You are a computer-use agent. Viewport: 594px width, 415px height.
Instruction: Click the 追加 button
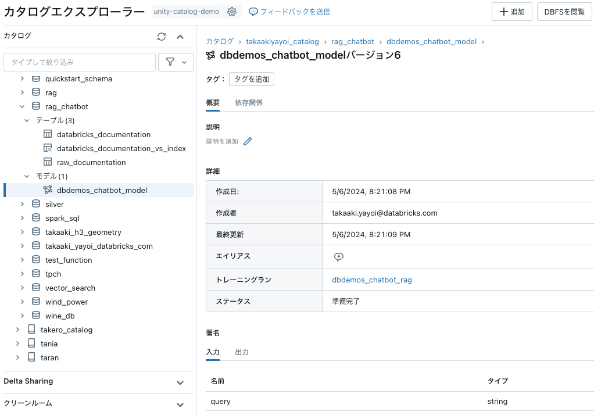coord(512,12)
